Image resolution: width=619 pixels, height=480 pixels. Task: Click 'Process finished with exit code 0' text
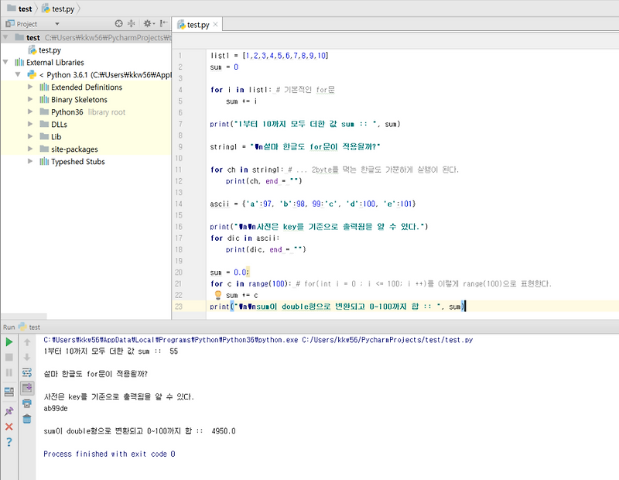coord(109,454)
